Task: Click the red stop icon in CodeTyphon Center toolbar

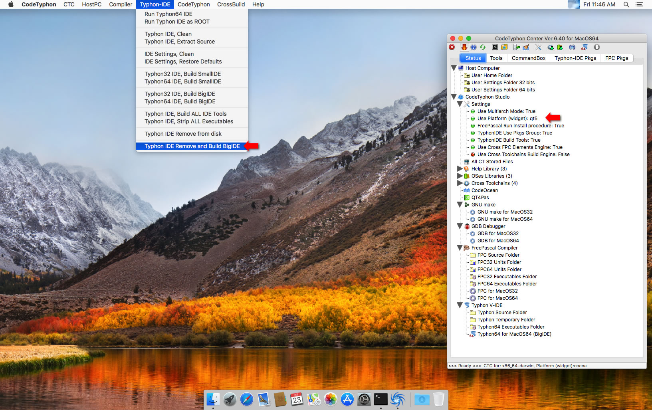Action: coord(452,47)
